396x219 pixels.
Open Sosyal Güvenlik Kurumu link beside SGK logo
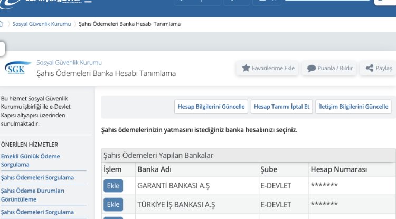[x=69, y=63]
